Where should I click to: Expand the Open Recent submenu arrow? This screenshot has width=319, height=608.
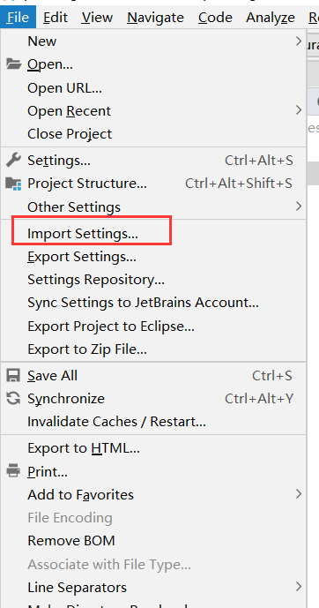tap(299, 110)
